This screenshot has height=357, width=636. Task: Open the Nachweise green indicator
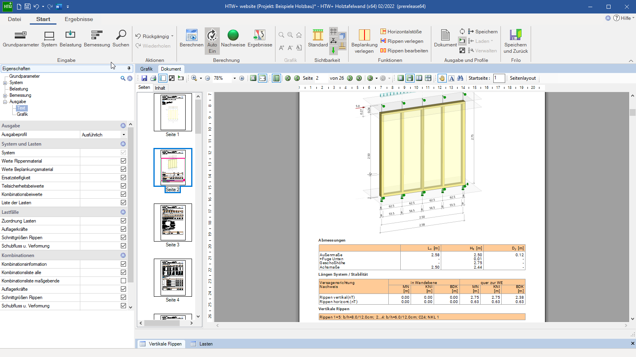(x=233, y=38)
